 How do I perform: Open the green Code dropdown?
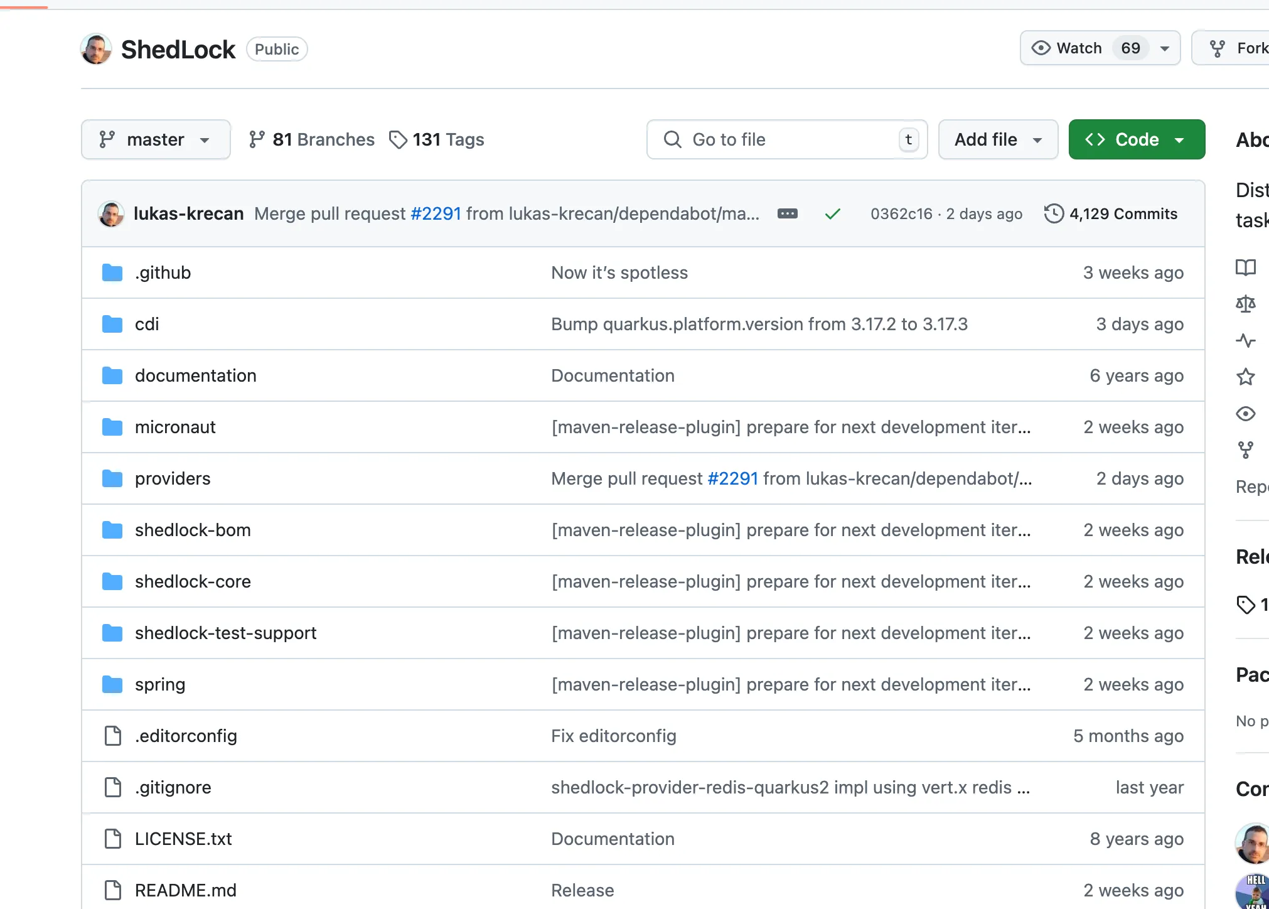pyautogui.click(x=1137, y=139)
